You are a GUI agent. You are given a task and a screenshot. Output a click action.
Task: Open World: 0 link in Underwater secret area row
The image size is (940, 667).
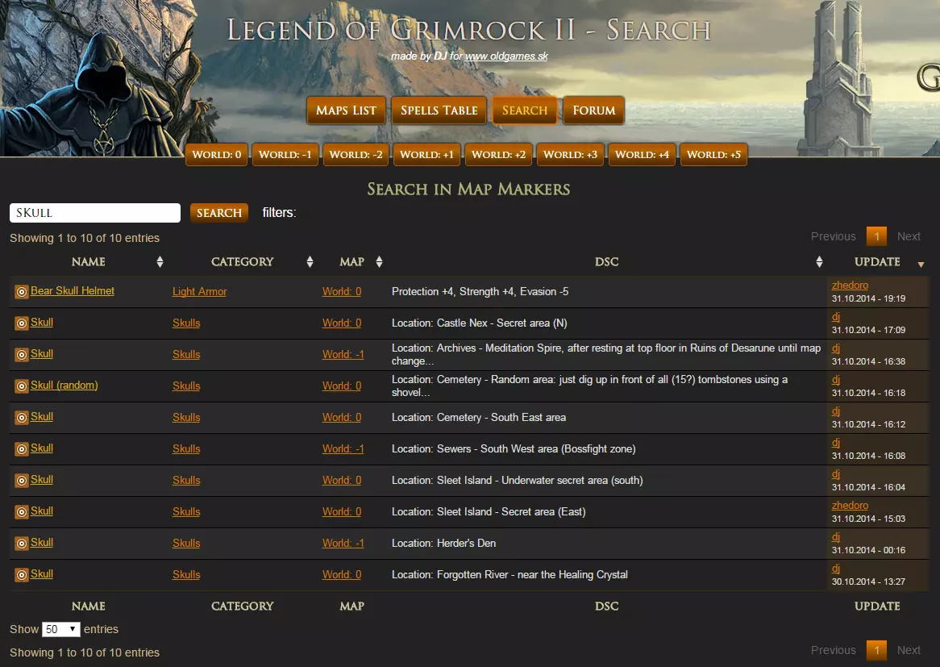(342, 481)
